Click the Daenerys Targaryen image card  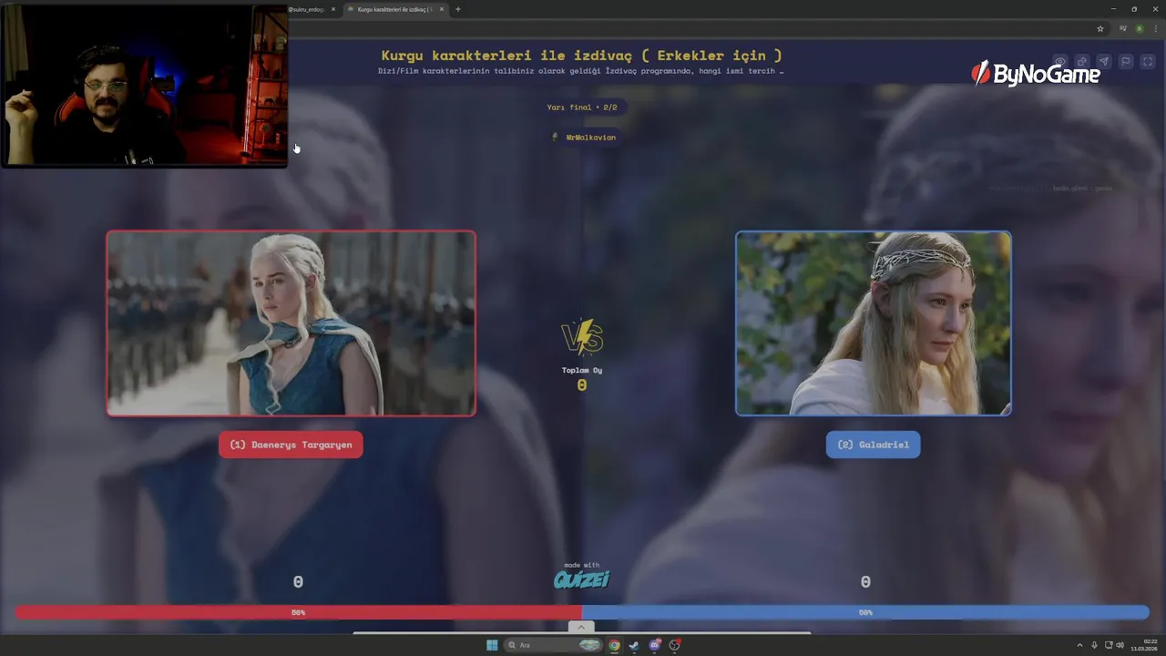pyautogui.click(x=291, y=323)
